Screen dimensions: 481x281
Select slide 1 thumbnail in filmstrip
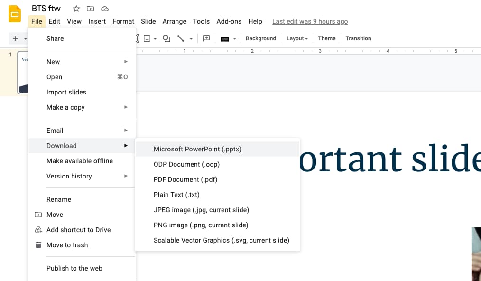[x=23, y=72]
